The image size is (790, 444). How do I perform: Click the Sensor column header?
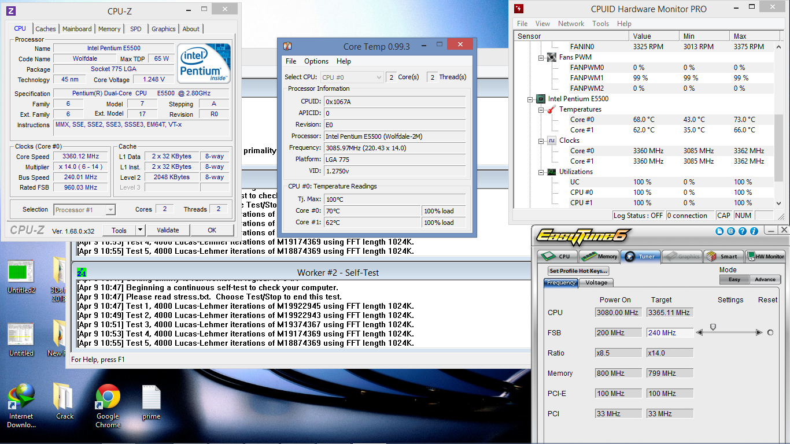571,36
